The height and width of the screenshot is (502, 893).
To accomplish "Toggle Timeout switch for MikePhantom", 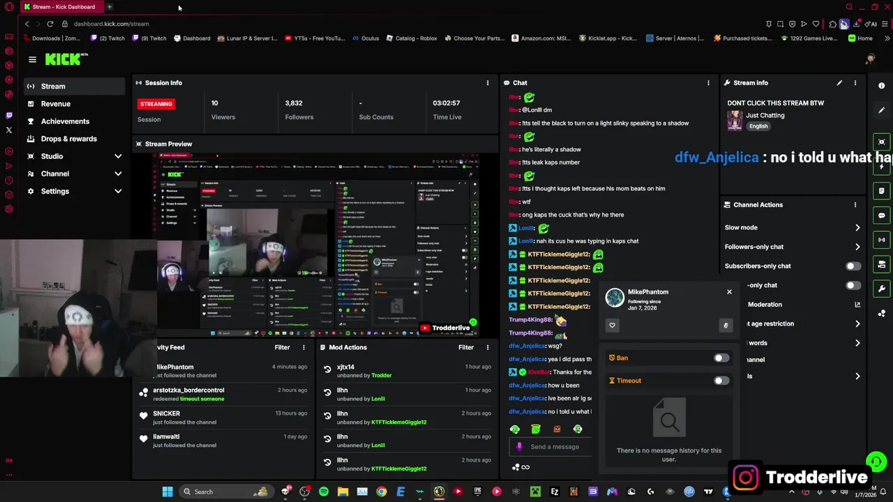I will pos(721,381).
